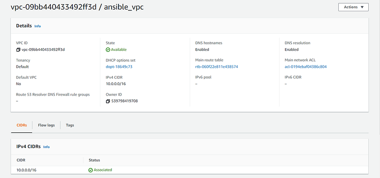Click the green Associated status icon
The height and width of the screenshot is (178, 380).
(90, 170)
